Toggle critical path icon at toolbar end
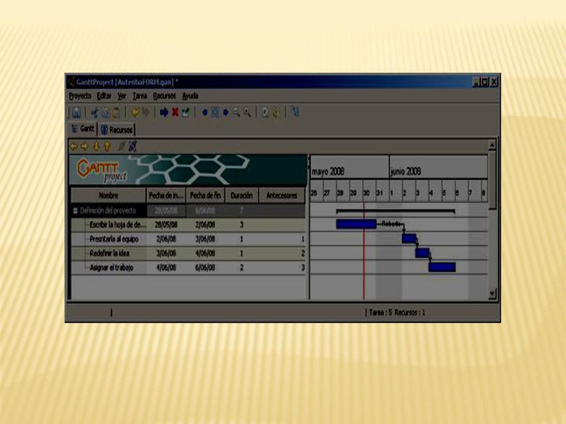 (295, 112)
